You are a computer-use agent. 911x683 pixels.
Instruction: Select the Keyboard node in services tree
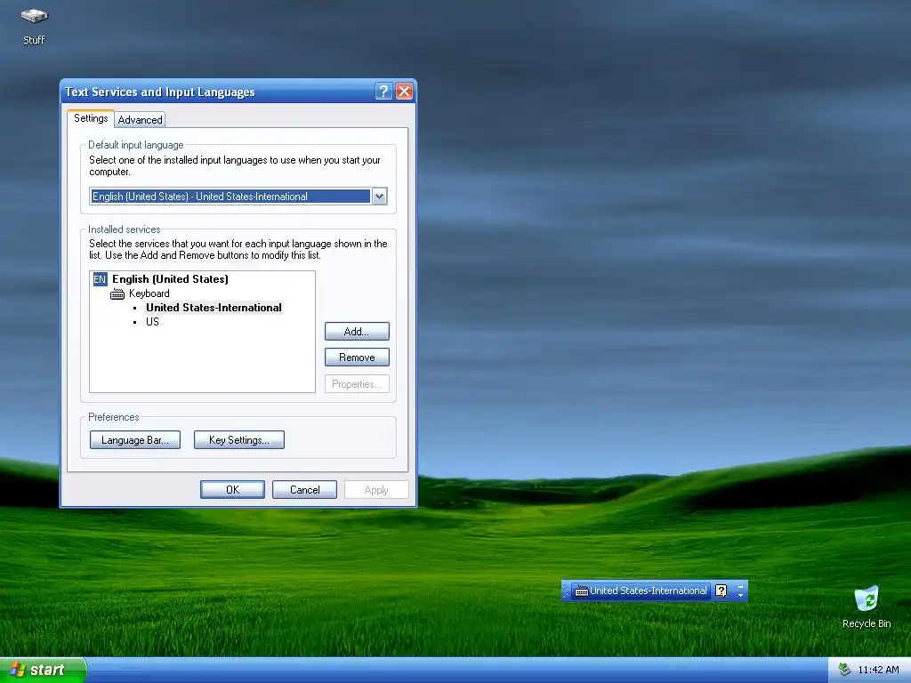[x=149, y=293]
